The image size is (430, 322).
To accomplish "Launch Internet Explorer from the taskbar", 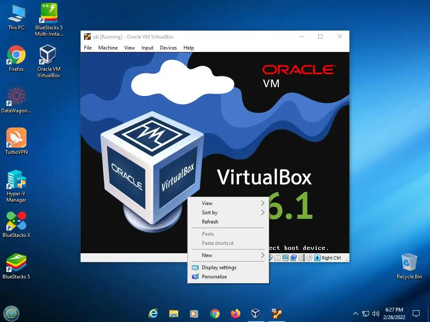I will [153, 314].
